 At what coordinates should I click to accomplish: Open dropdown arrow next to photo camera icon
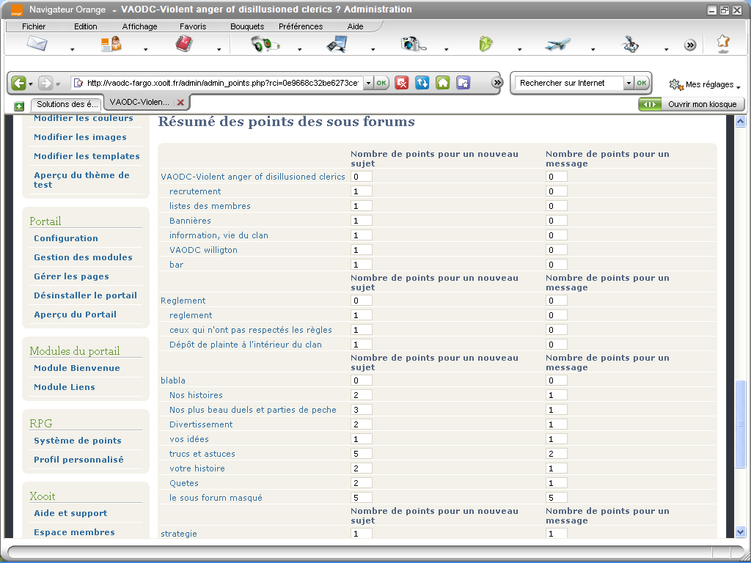click(446, 49)
